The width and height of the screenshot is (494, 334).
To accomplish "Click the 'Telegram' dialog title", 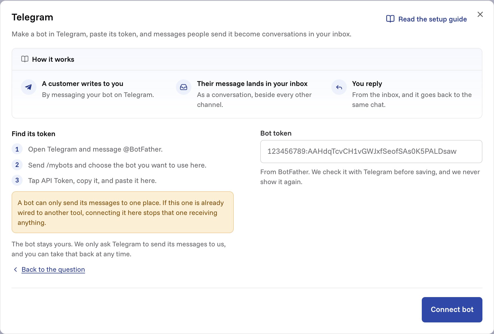I will [x=32, y=17].
